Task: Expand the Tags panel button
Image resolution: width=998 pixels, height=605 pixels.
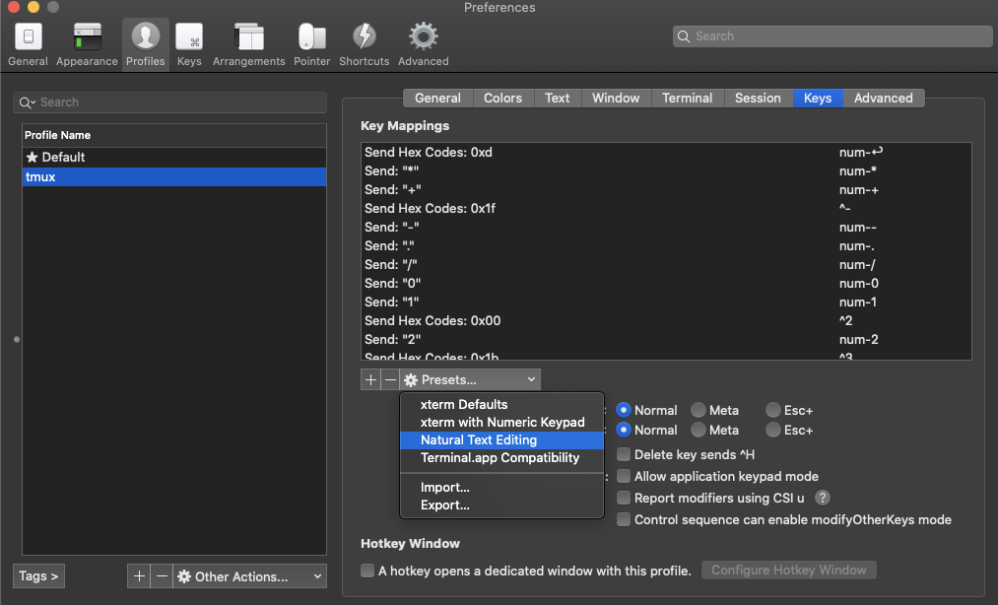Action: click(38, 576)
